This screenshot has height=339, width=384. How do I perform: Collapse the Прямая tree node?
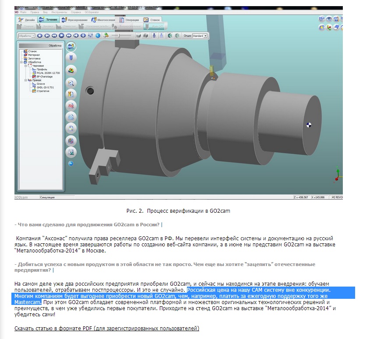click(x=25, y=80)
